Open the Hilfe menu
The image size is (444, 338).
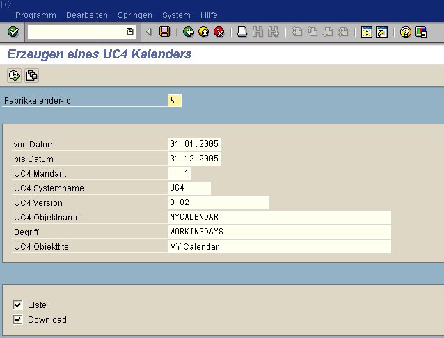click(x=209, y=15)
